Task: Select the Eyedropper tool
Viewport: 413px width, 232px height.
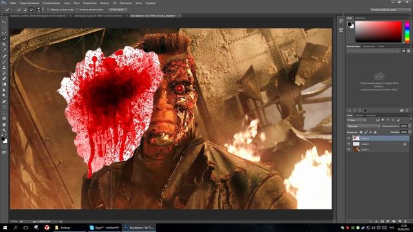Action: (4, 50)
